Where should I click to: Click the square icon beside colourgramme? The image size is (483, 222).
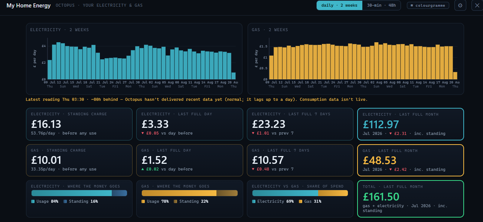tap(412, 6)
